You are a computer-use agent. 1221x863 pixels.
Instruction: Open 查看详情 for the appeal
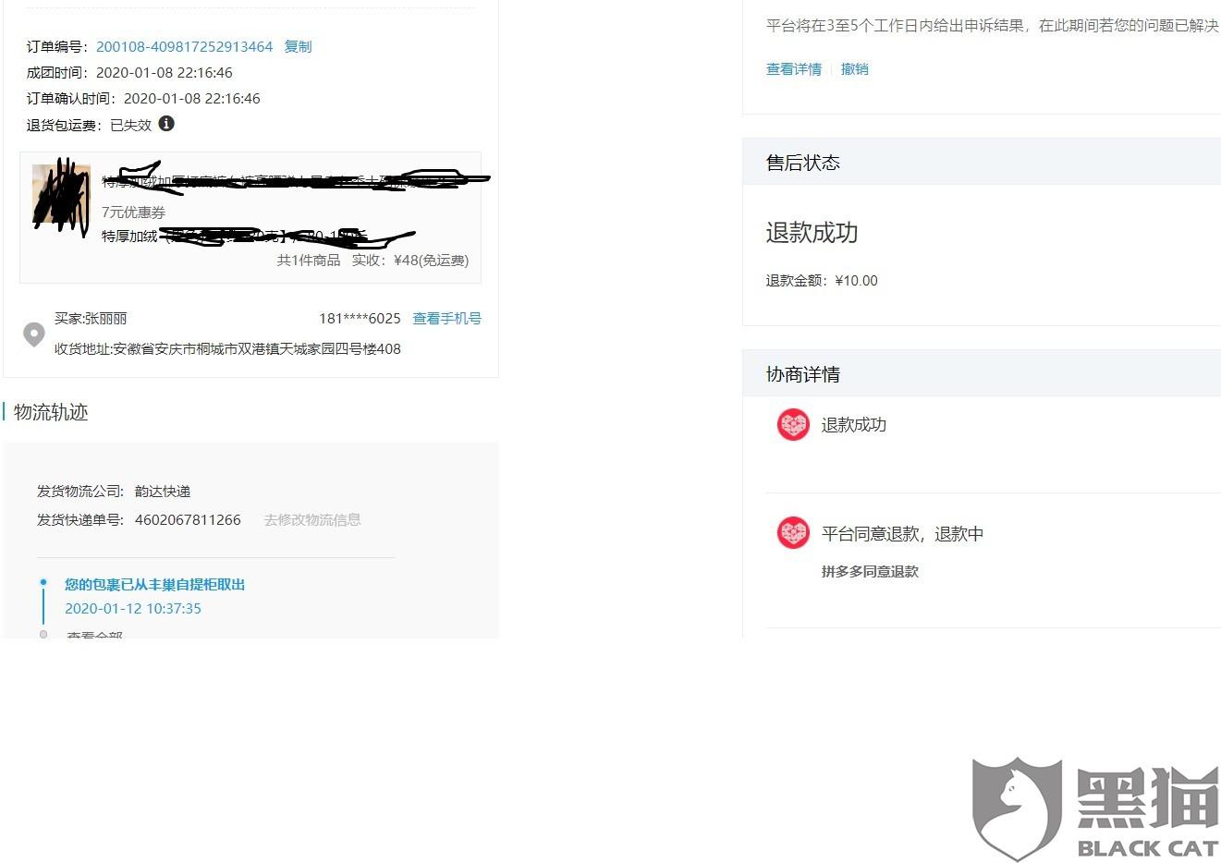794,69
